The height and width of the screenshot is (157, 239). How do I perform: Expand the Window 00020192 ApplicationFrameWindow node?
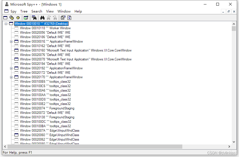click(11, 68)
